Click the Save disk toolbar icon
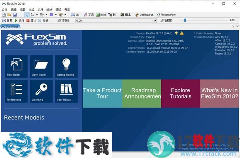The height and width of the screenshot is (158, 240). [15, 15]
